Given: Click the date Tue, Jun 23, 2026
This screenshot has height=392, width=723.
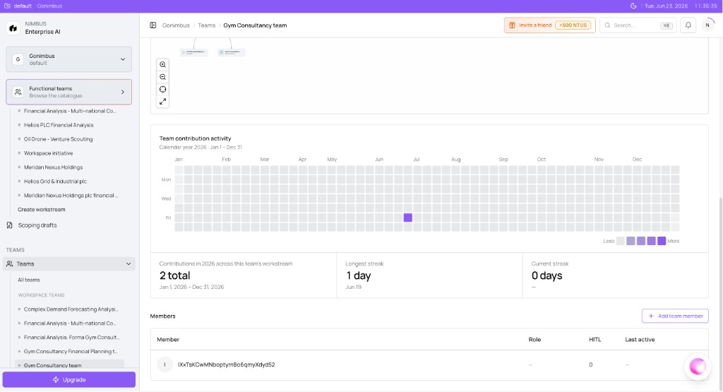Looking at the screenshot, I should (666, 6).
